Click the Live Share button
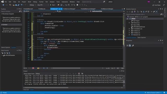 pyautogui.click(x=156, y=5)
